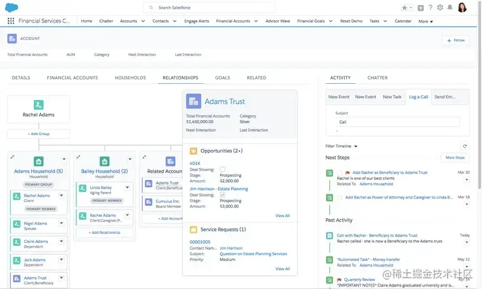Check off Add Rachel as Beneficiary task
The image size is (482, 289).
click(339, 173)
